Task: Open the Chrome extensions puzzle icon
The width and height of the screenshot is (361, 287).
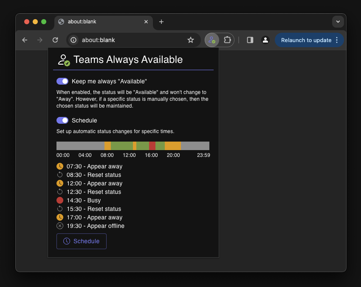Action: 227,40
